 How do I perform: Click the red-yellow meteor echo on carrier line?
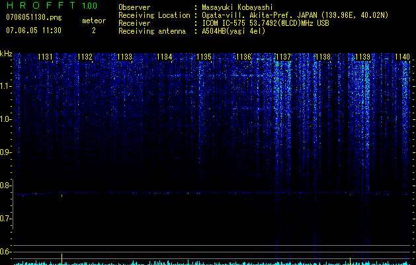62,195
